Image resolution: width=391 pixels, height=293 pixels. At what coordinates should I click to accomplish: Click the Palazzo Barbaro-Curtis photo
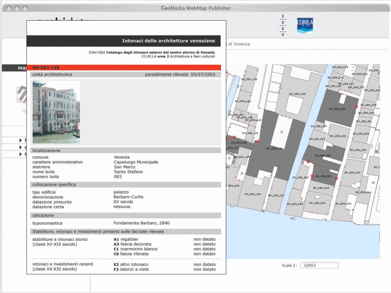coord(56,112)
